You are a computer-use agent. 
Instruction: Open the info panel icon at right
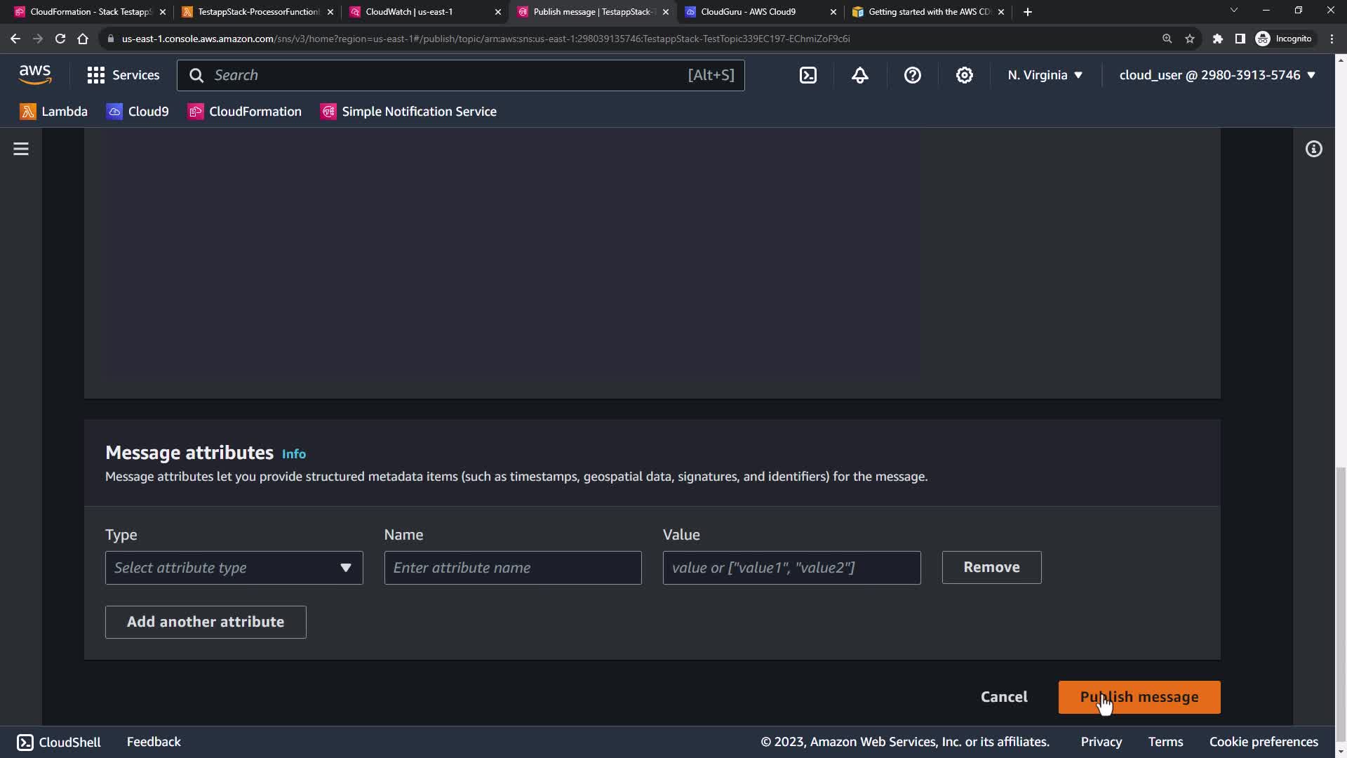coord(1313,149)
